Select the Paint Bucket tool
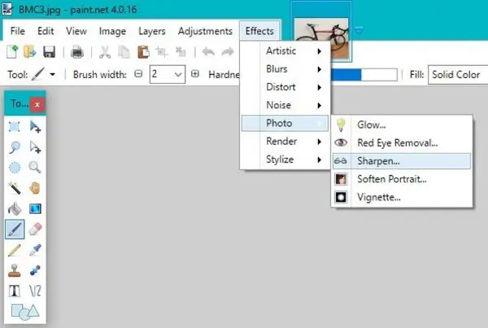The image size is (488, 328). click(15, 208)
